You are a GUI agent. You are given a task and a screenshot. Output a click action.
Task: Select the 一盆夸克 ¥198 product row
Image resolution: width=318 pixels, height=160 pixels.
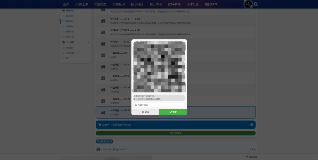[x=176, y=90]
